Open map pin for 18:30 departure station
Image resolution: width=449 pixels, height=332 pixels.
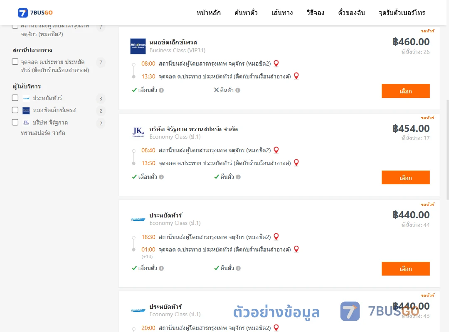[276, 237]
